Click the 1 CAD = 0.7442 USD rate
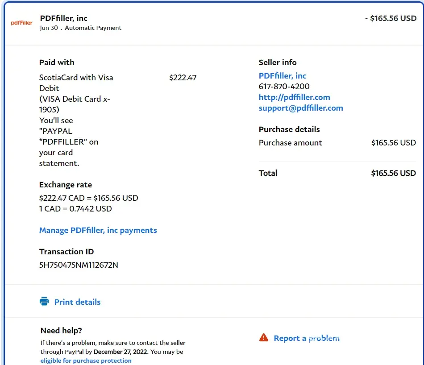424x365 pixels. click(x=75, y=209)
